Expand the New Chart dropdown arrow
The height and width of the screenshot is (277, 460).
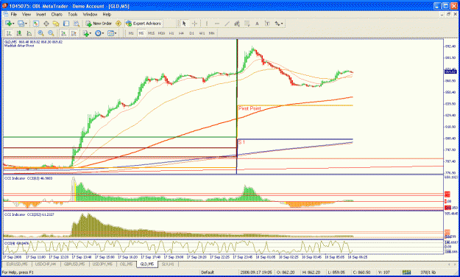13,24
